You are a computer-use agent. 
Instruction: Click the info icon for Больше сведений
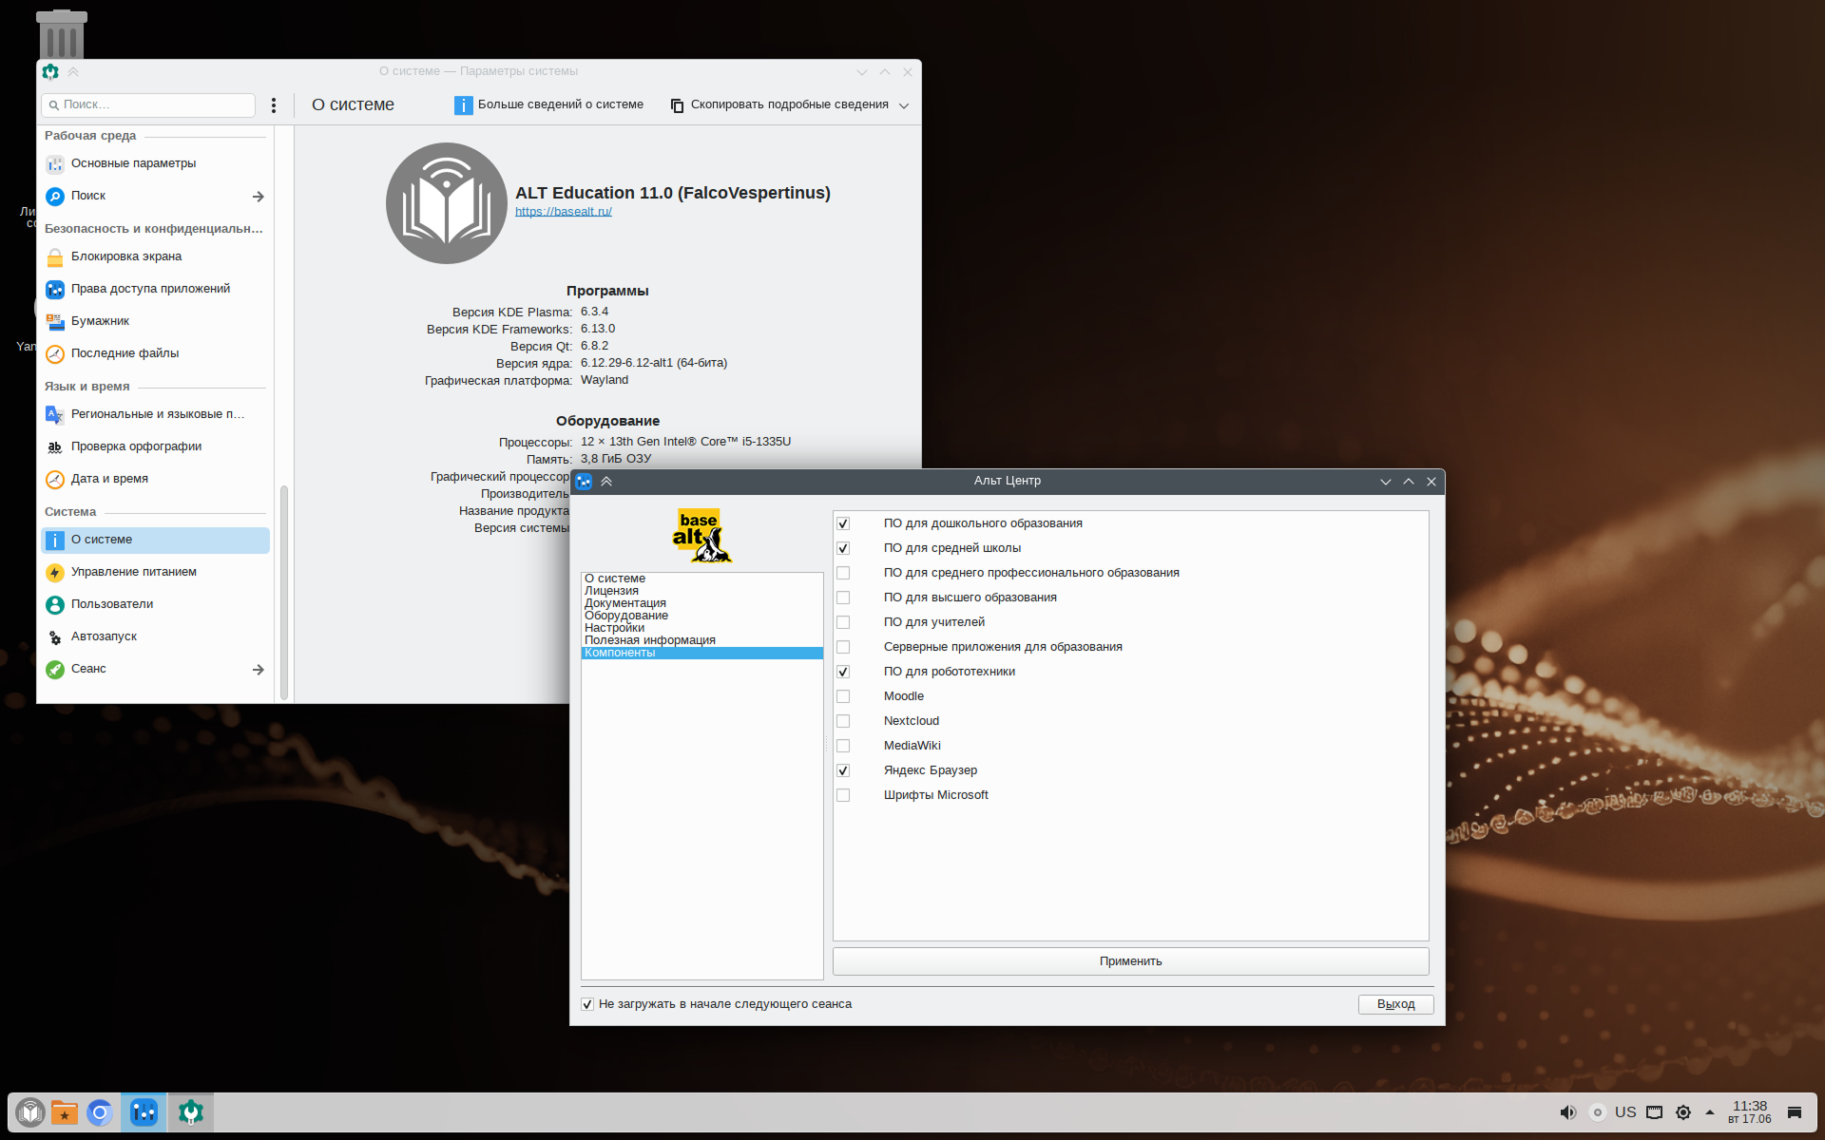pos(463,105)
